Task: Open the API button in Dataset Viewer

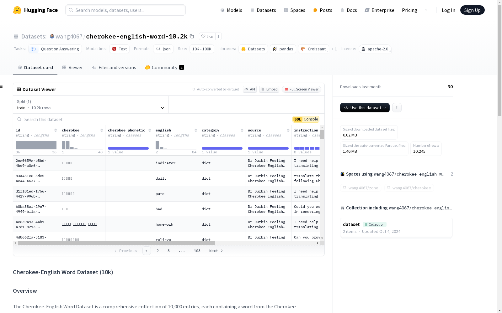Action: (250, 89)
